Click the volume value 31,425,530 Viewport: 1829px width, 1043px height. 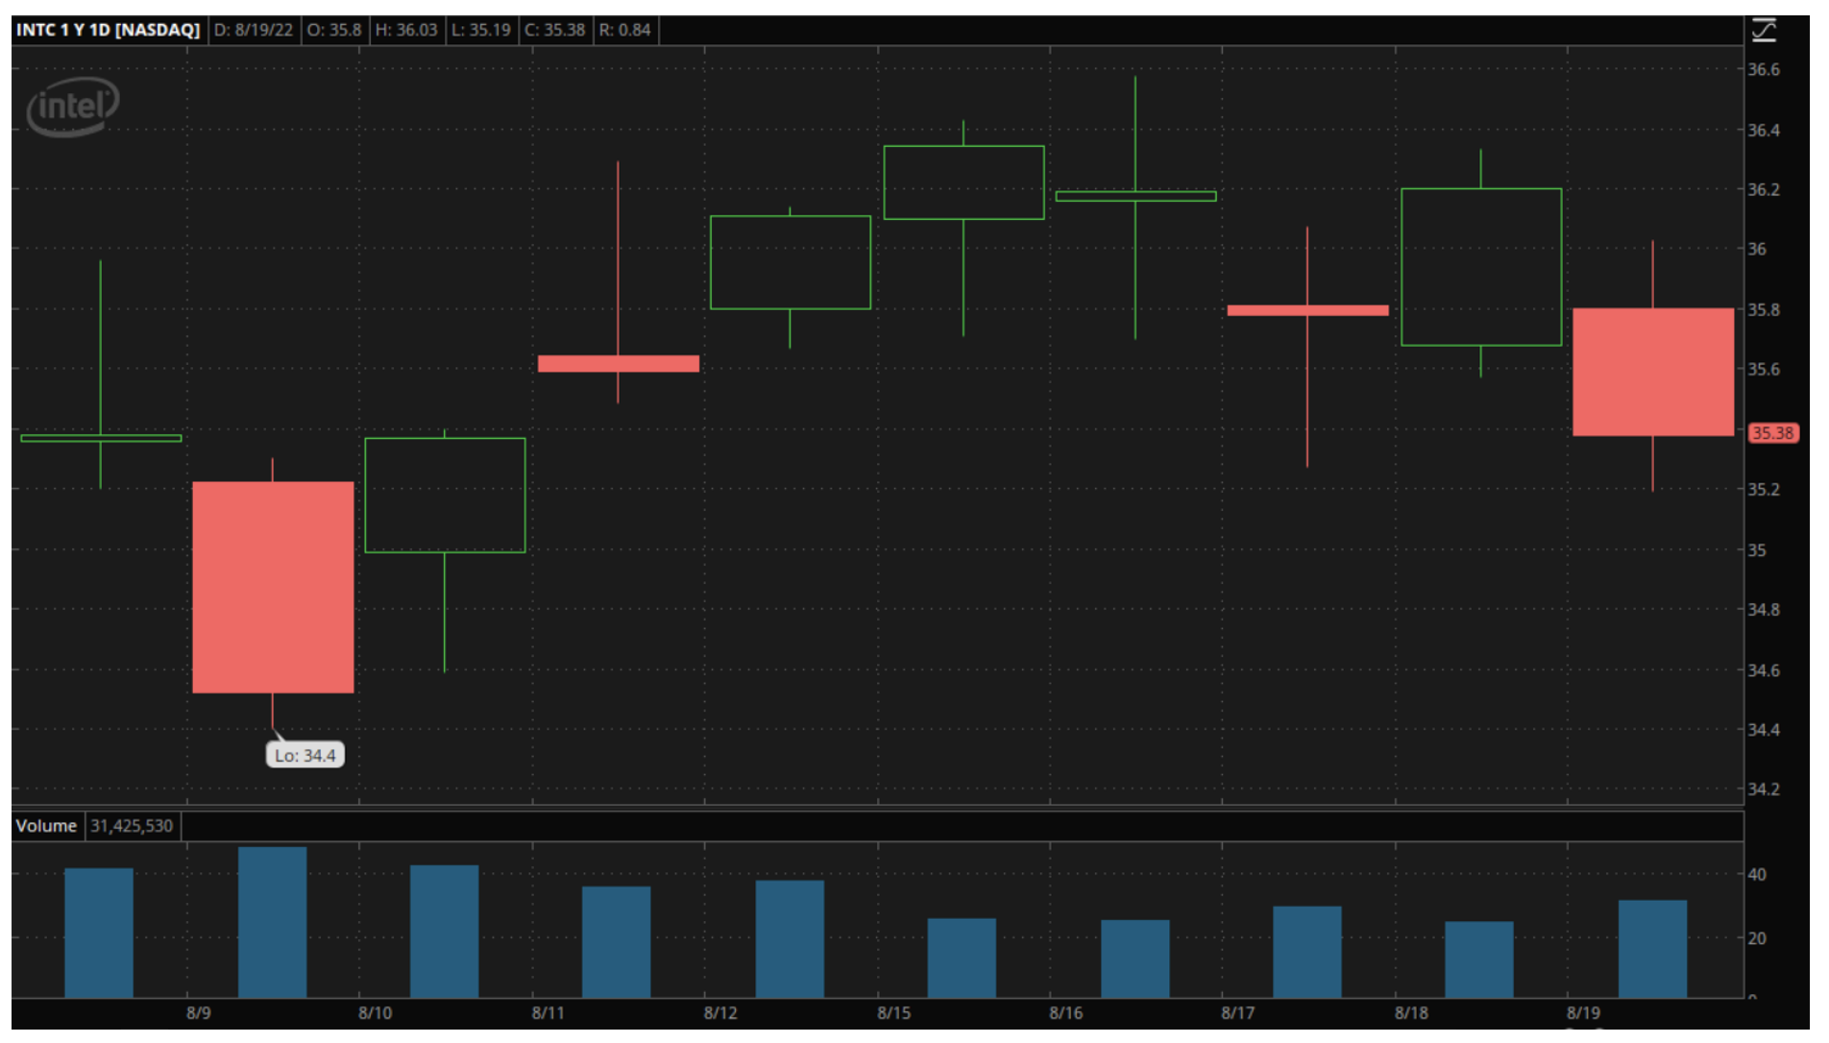(x=132, y=826)
